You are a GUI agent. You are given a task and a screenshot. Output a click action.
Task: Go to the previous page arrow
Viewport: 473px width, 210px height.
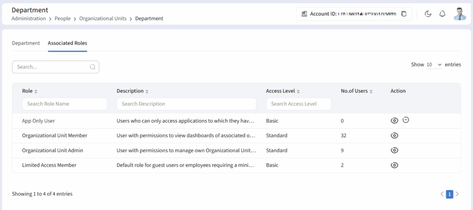[x=442, y=194]
